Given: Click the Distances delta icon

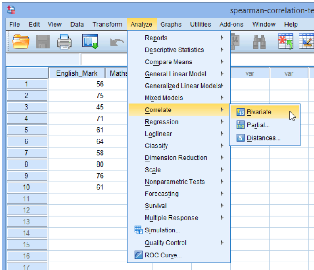Looking at the screenshot, I should (240, 138).
